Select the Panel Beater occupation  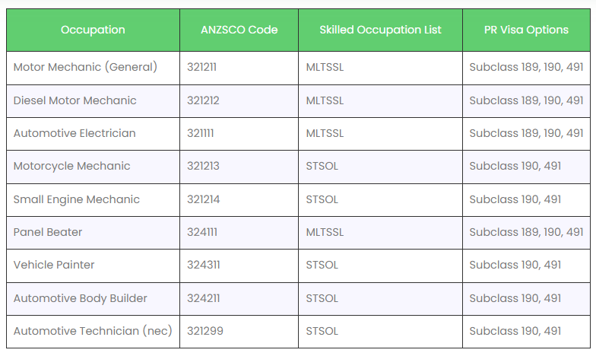point(48,232)
